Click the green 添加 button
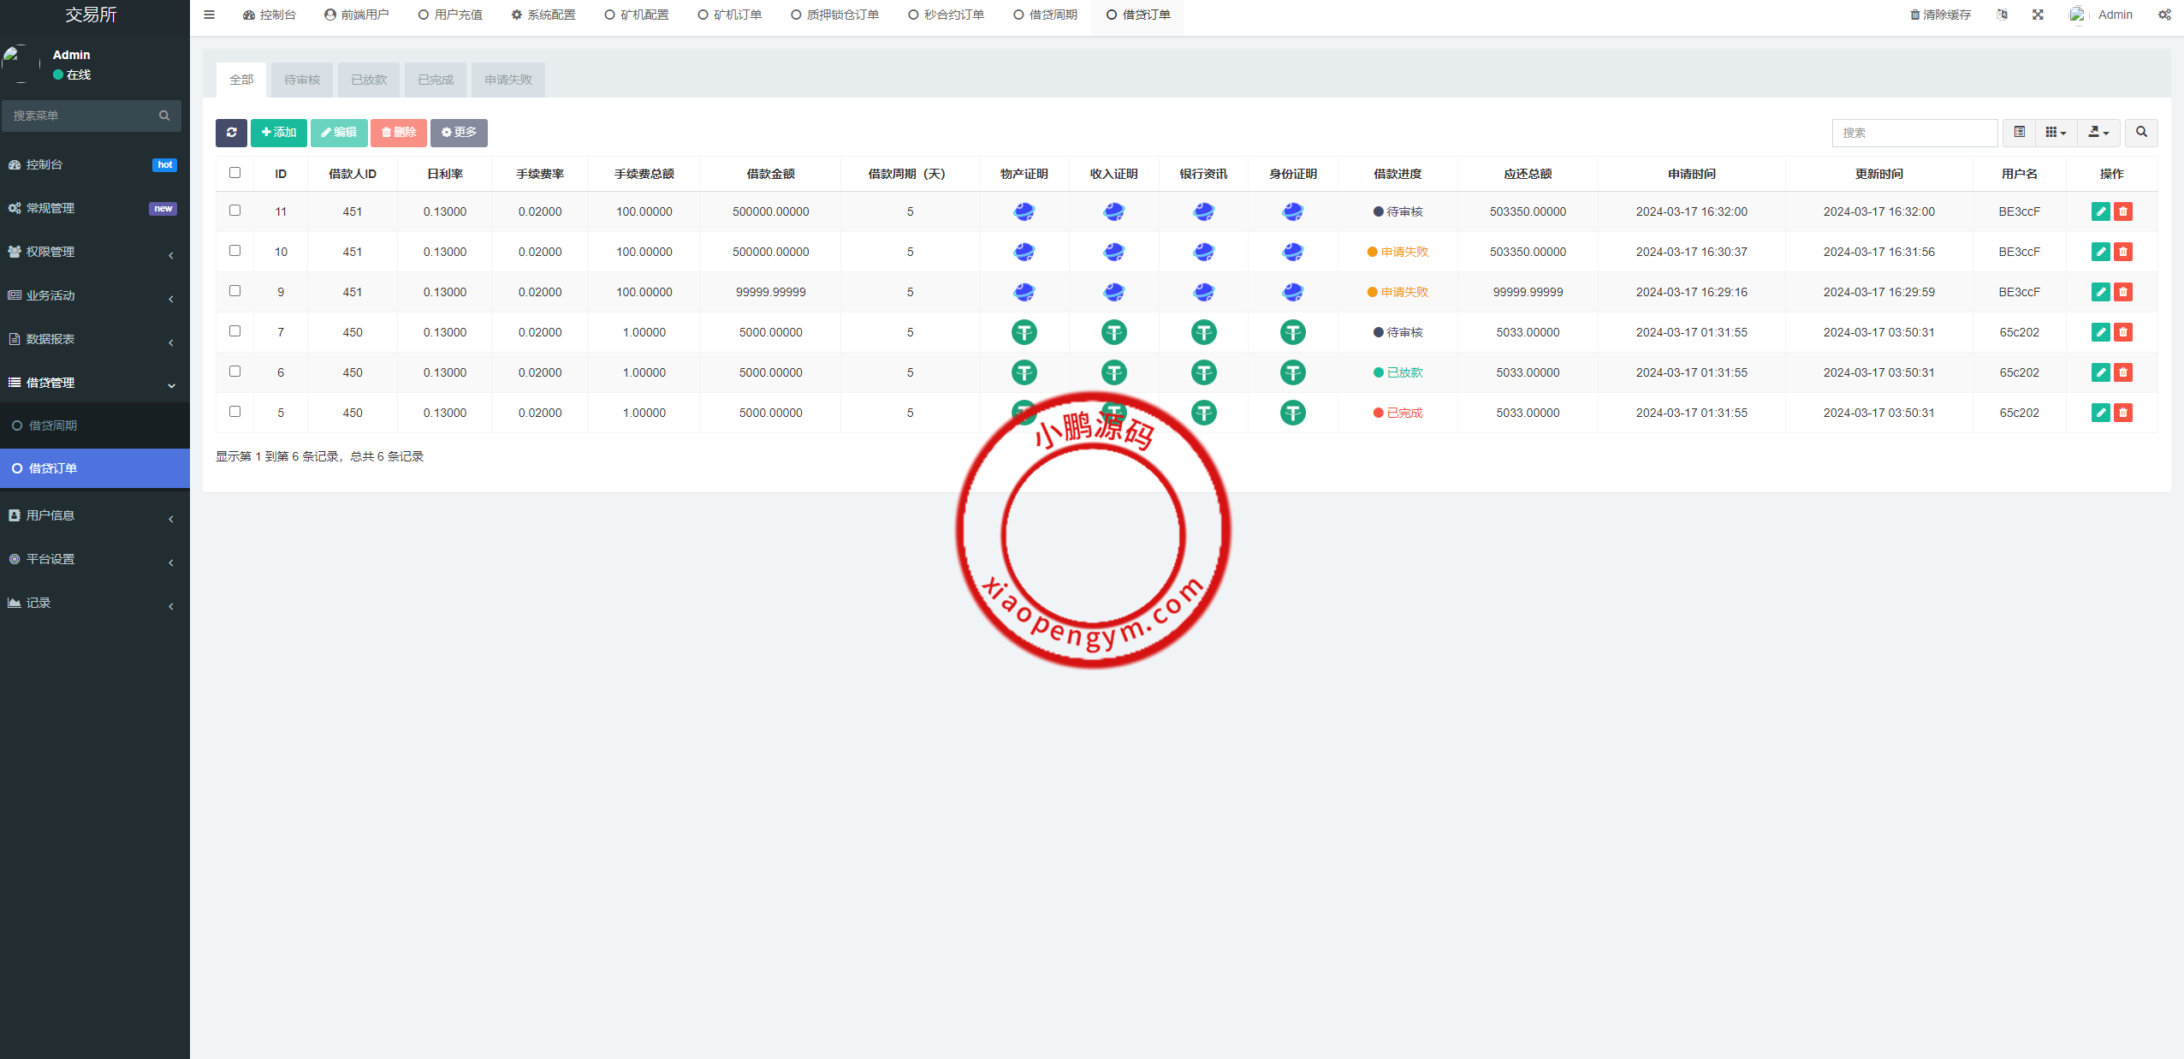The height and width of the screenshot is (1059, 2184). pyautogui.click(x=279, y=133)
